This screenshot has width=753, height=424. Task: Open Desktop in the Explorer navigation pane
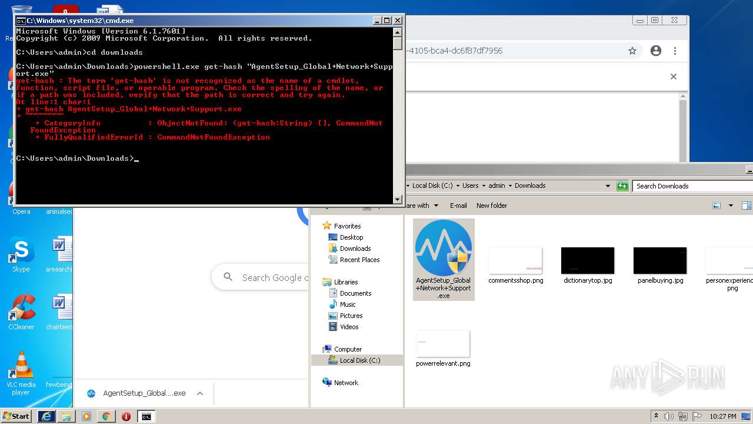coord(351,237)
